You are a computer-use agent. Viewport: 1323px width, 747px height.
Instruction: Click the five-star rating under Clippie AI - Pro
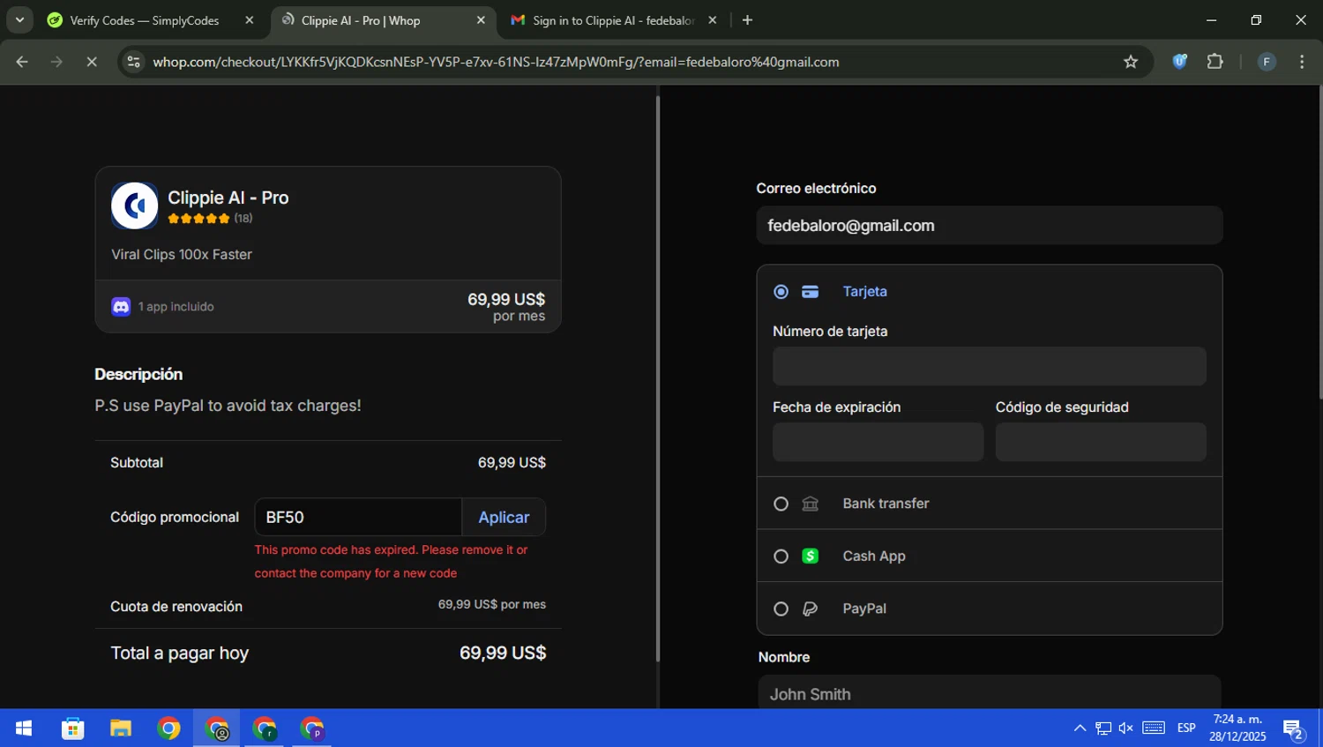[x=198, y=219]
